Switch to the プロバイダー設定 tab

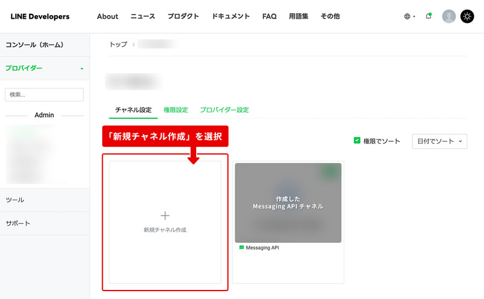224,110
